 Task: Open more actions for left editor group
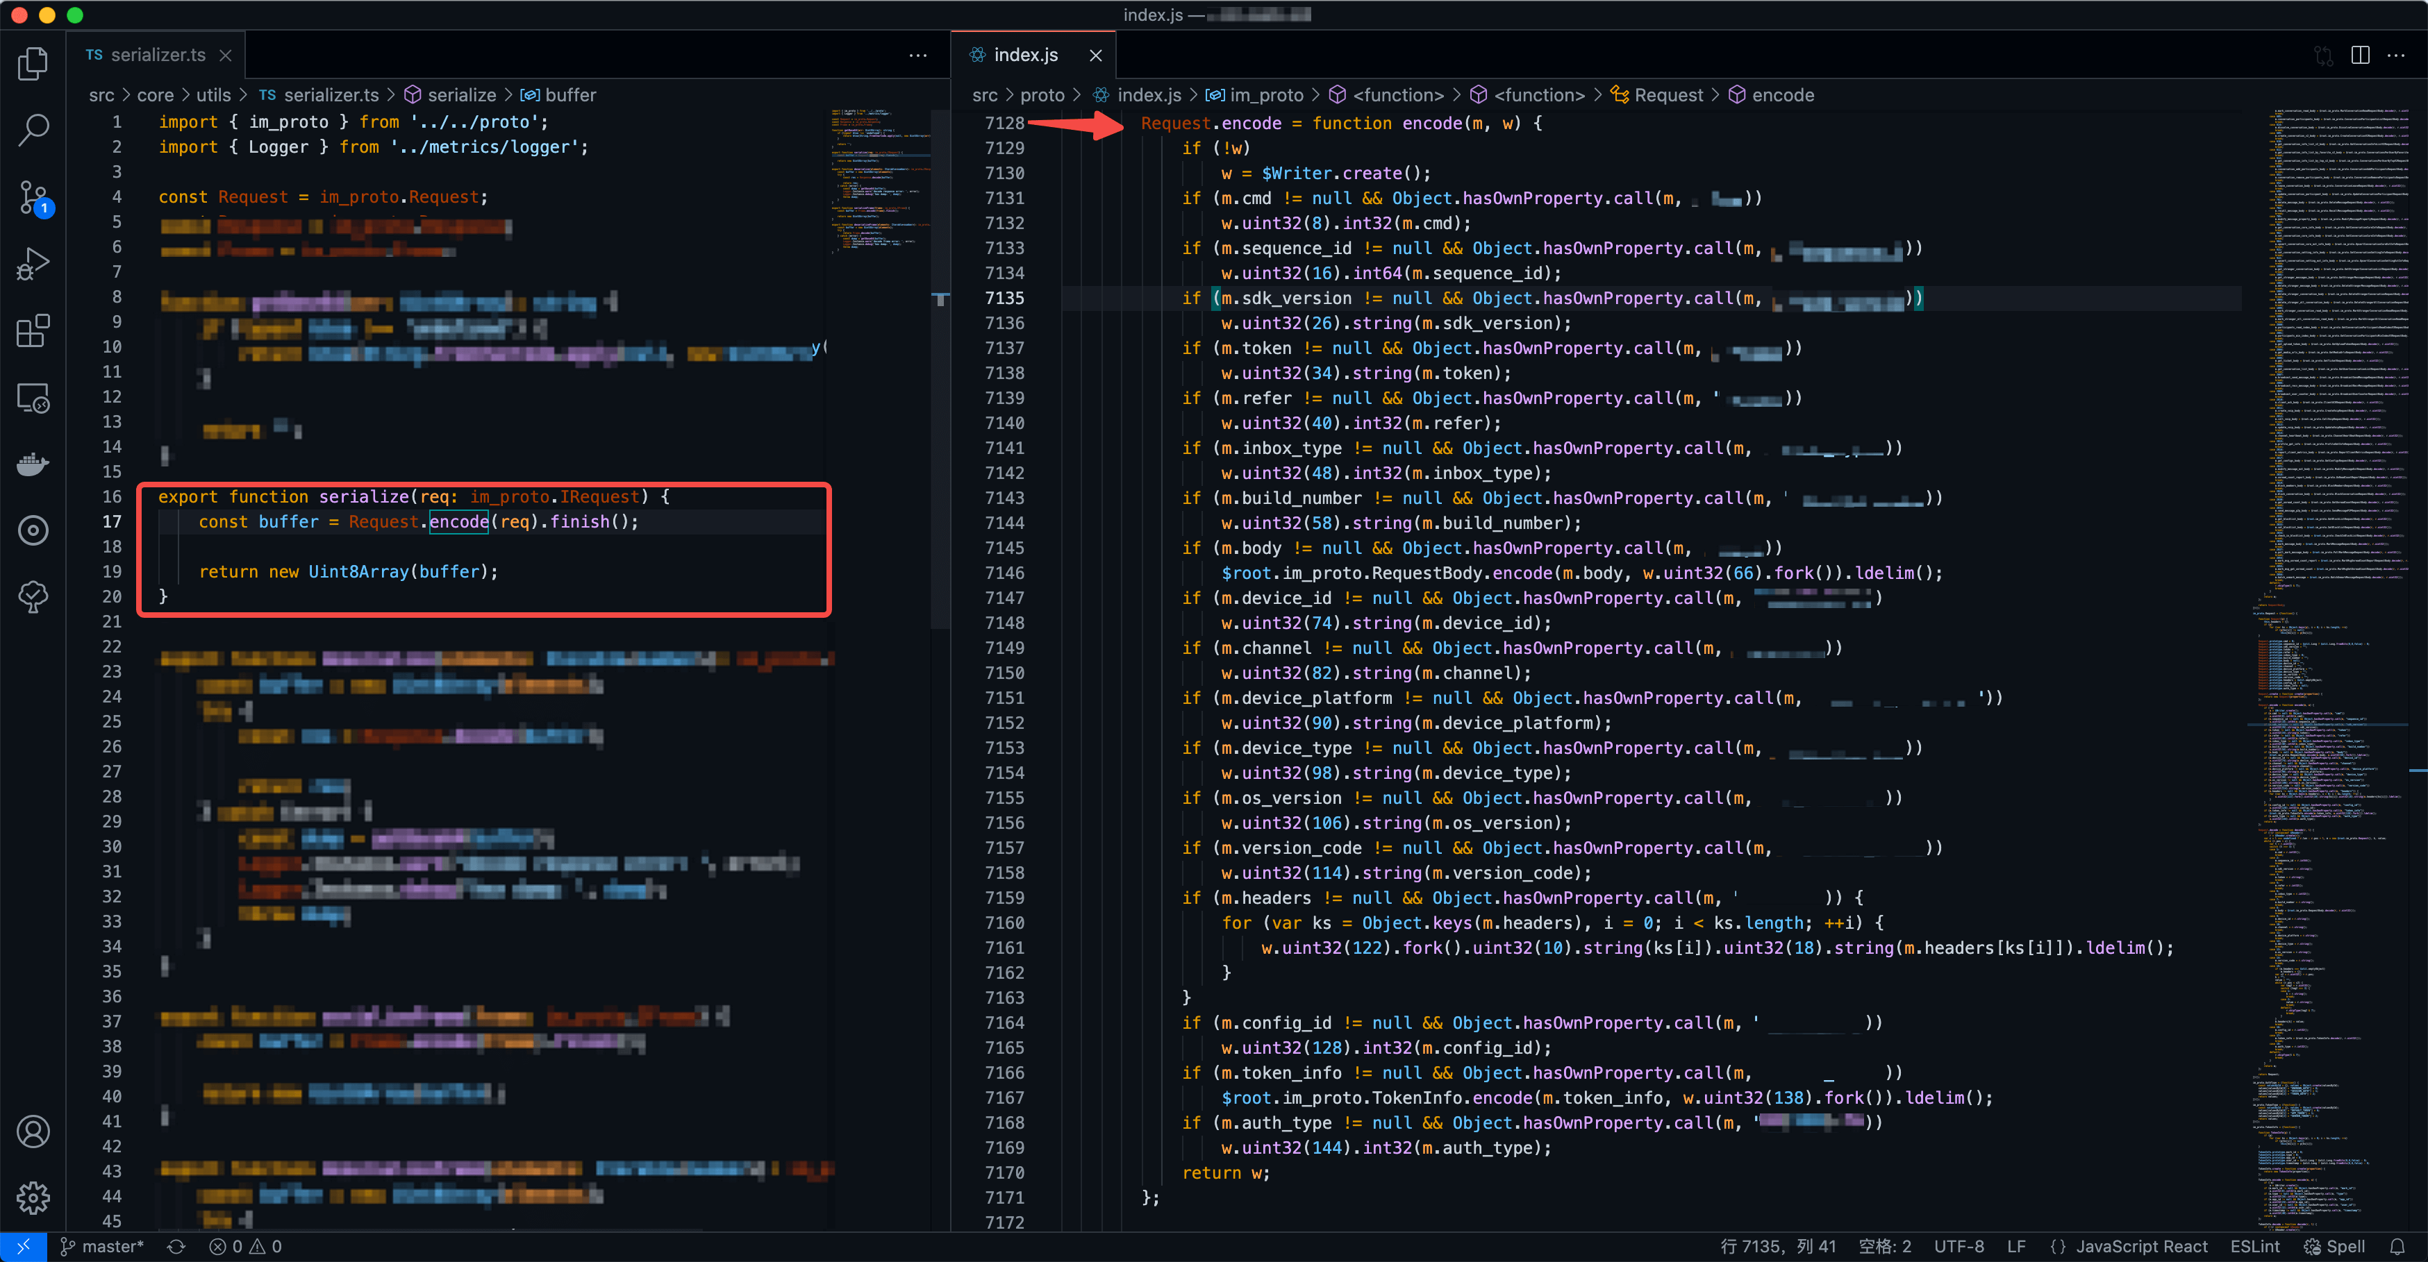(x=918, y=56)
